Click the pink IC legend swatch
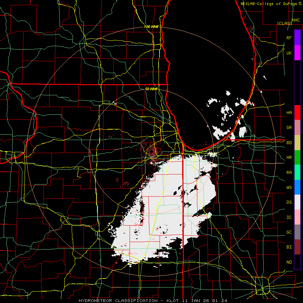303x303 pixels. pos(297,217)
